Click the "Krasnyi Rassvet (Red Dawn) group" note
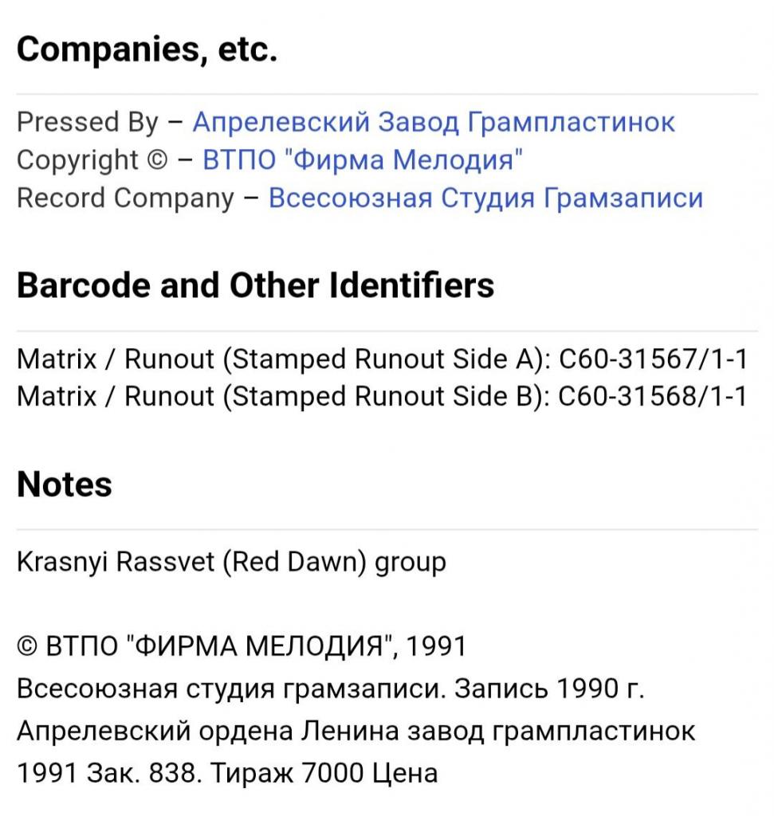This screenshot has width=774, height=816. click(232, 563)
